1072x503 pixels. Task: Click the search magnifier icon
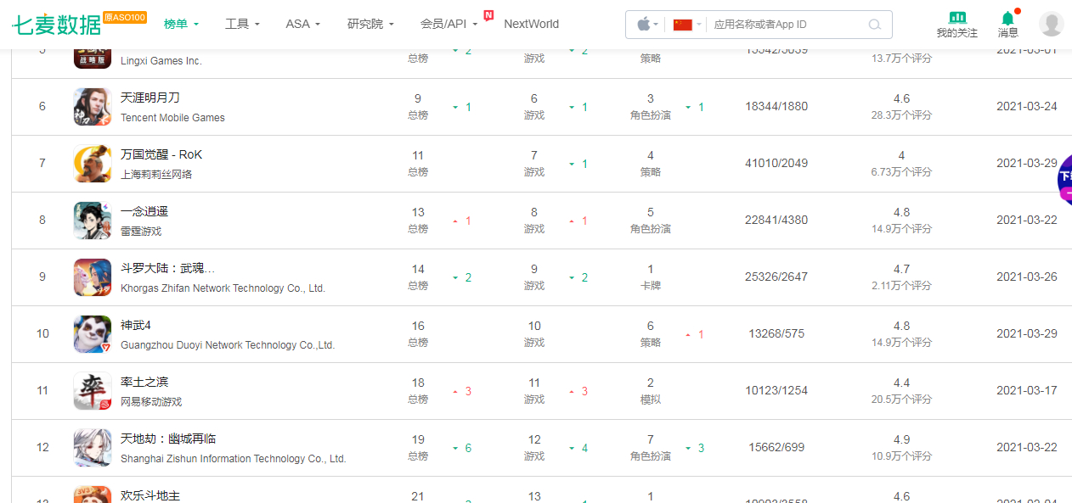pos(875,25)
